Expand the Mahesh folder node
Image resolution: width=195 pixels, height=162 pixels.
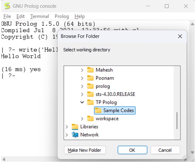pos(82,70)
